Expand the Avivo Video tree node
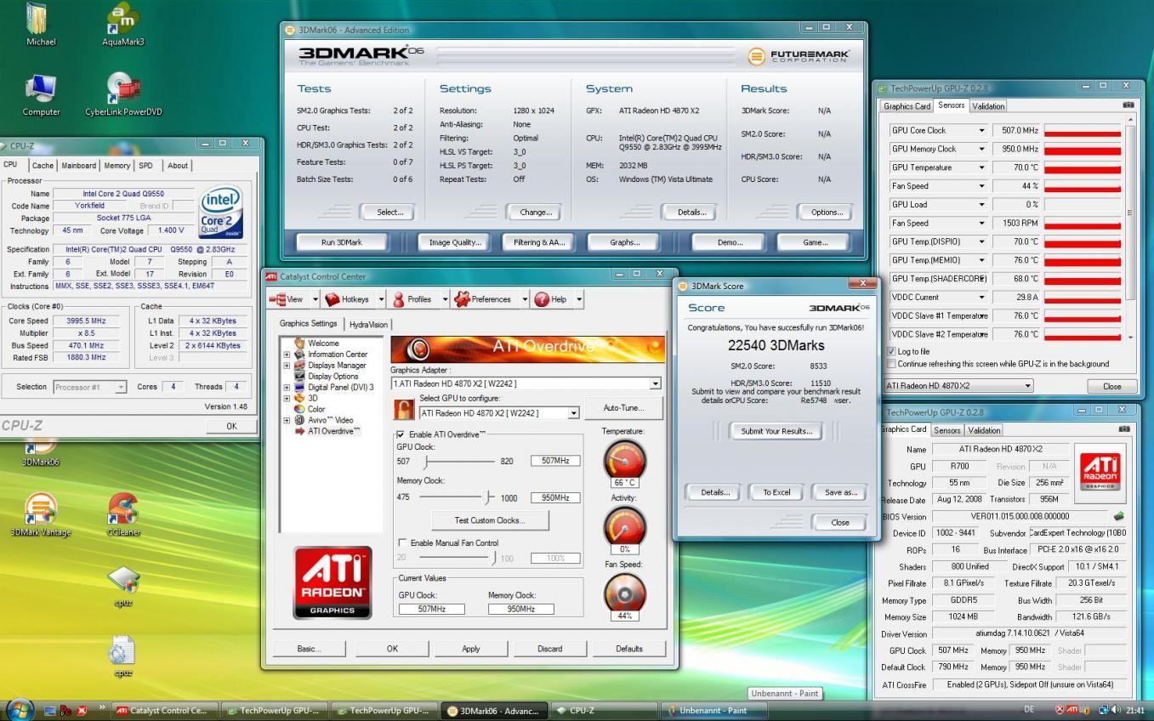Screen dimensions: 1154x721 point(287,420)
